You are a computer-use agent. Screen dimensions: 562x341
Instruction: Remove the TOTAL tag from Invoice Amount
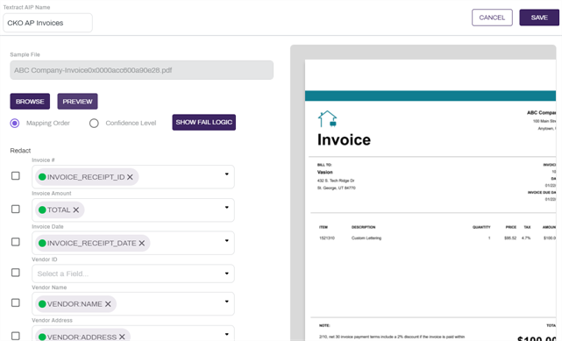[76, 210]
